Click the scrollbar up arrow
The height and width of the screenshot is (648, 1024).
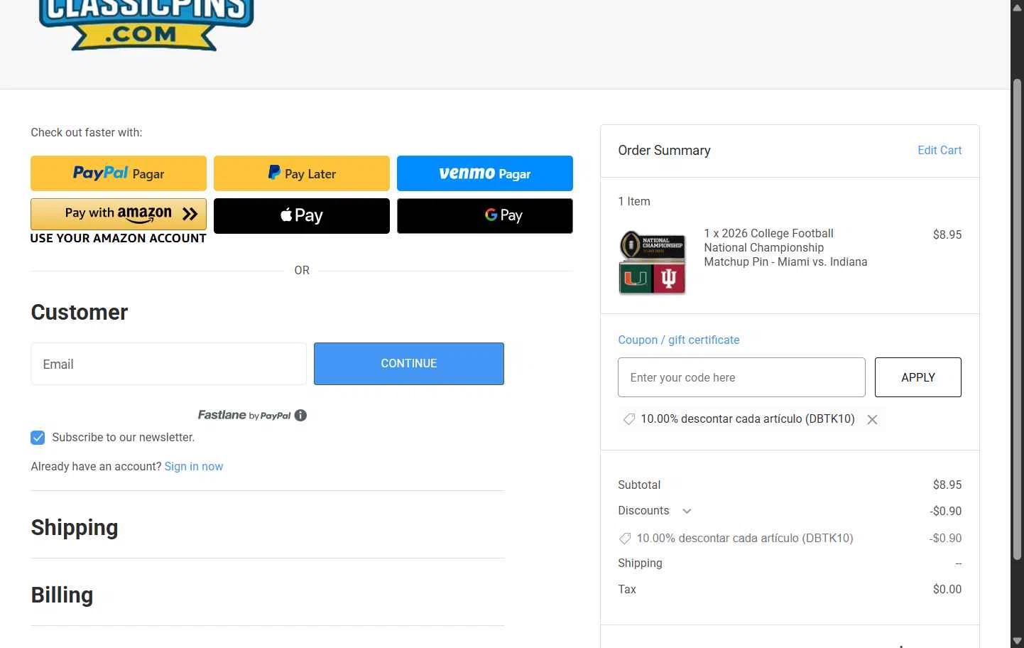click(x=1017, y=7)
